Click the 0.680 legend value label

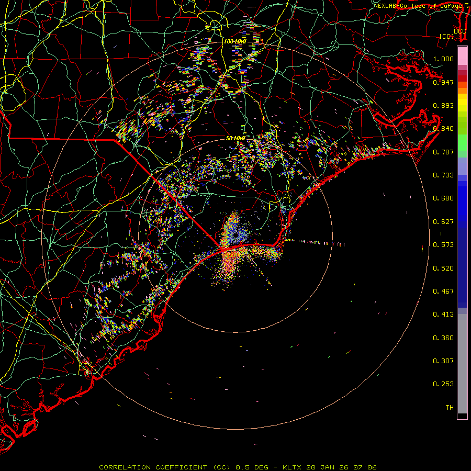pyautogui.click(x=443, y=198)
